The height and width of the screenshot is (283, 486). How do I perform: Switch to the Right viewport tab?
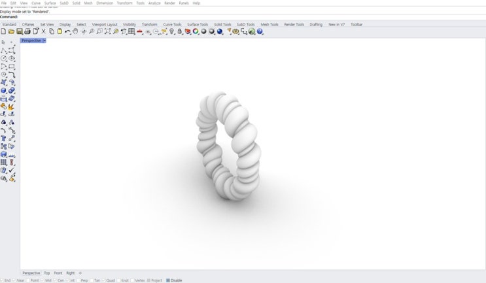[71, 273]
